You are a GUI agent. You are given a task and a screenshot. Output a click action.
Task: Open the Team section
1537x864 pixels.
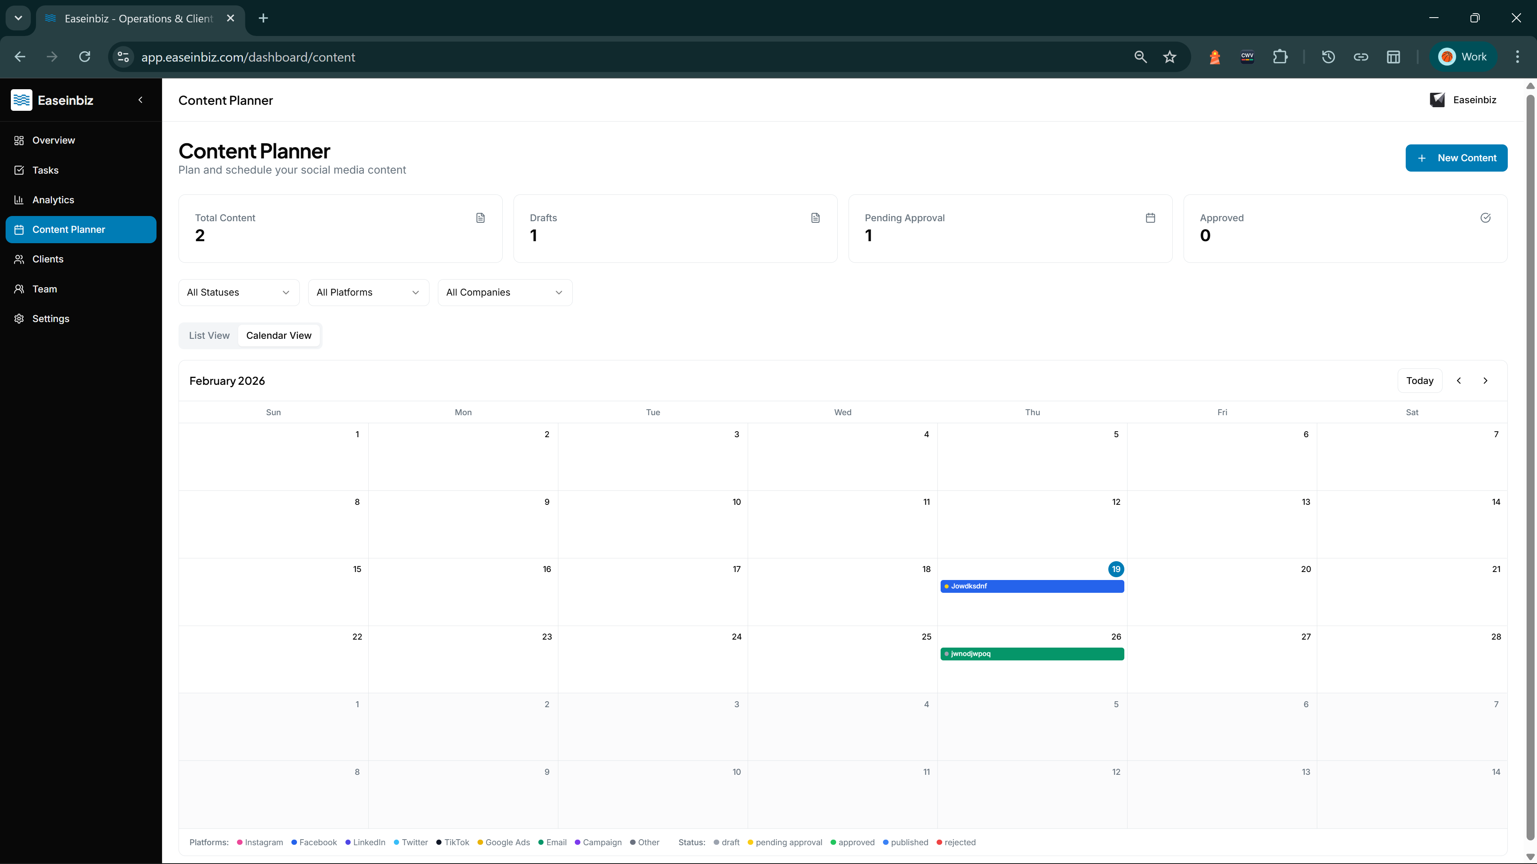[x=44, y=289]
